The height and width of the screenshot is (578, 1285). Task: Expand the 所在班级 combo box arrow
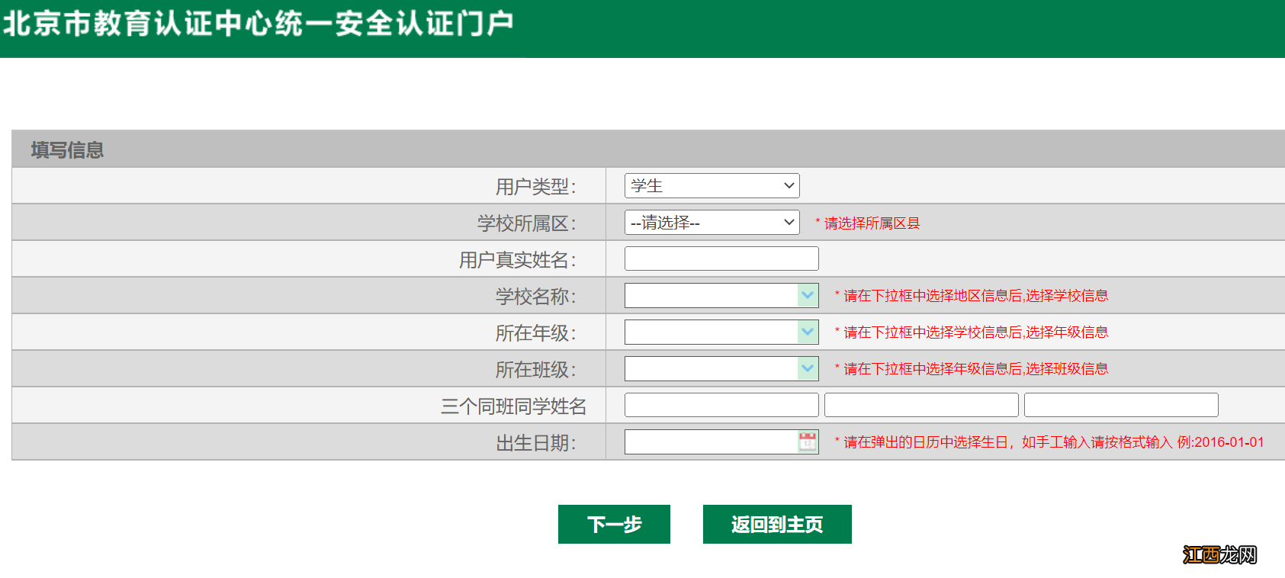808,368
